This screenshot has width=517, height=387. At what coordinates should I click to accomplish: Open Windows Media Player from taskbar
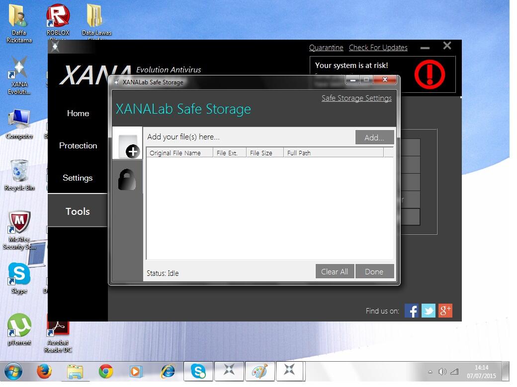point(136,372)
